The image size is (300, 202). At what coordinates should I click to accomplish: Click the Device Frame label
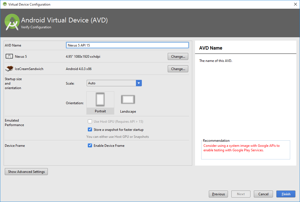pyautogui.click(x=15, y=146)
